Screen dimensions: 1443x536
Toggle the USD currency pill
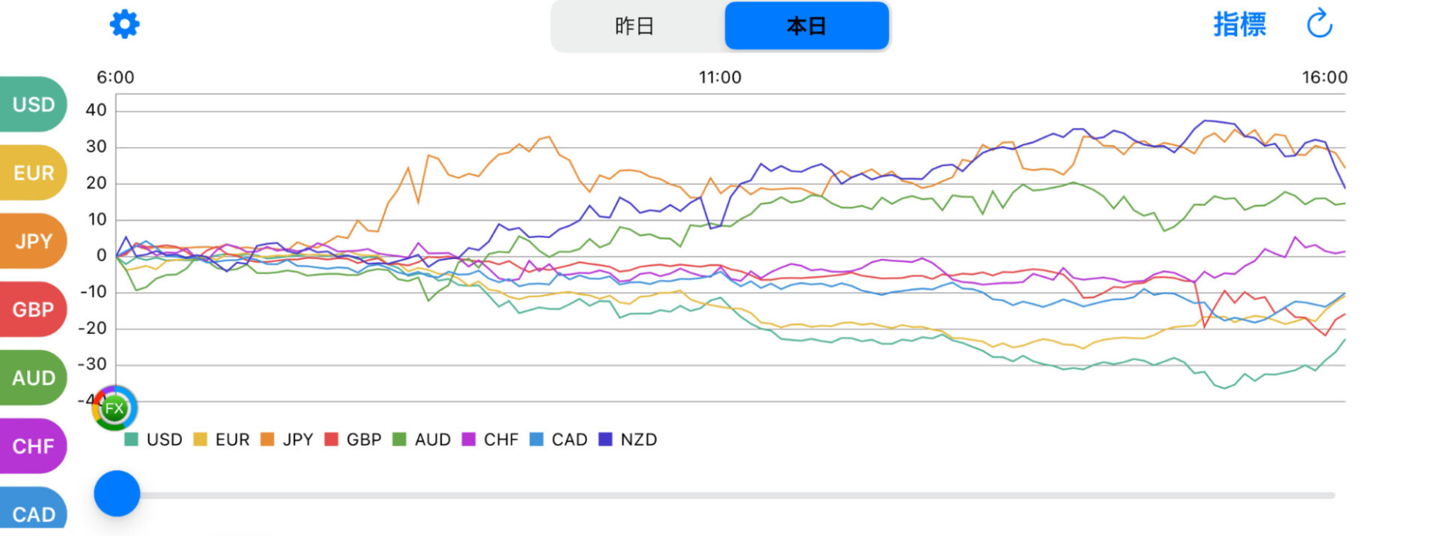coord(33,104)
